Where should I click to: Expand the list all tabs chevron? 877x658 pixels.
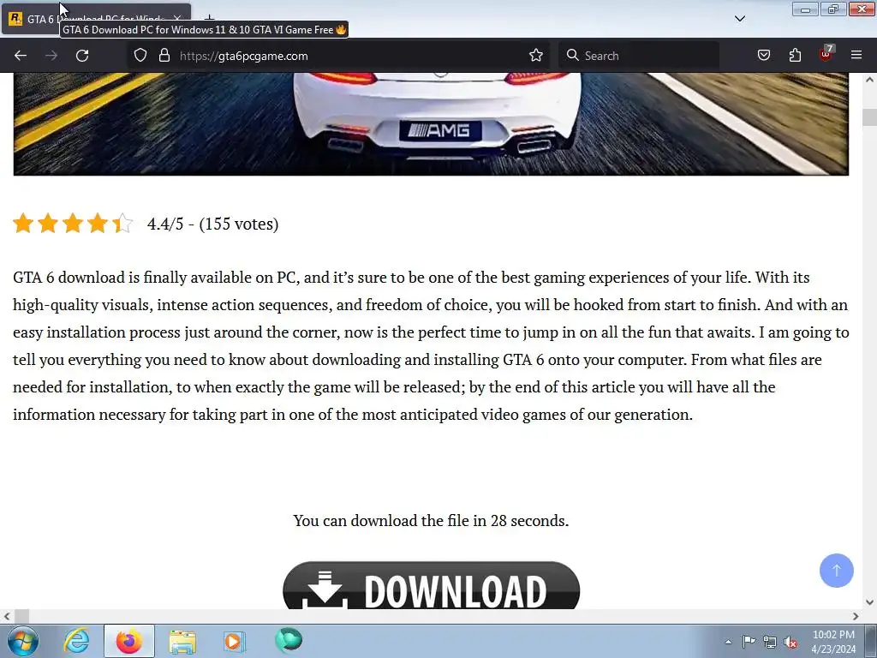coord(739,19)
